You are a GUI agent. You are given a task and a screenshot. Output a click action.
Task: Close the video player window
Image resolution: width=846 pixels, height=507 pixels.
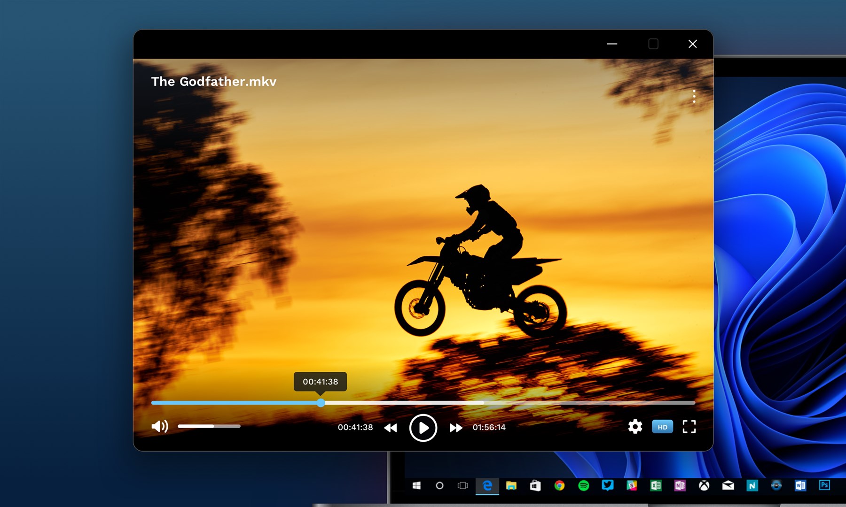point(693,44)
